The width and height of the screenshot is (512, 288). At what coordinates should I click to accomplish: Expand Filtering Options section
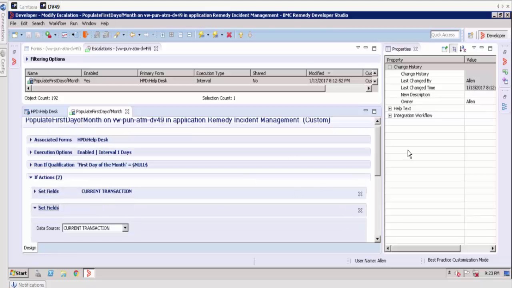click(x=27, y=59)
